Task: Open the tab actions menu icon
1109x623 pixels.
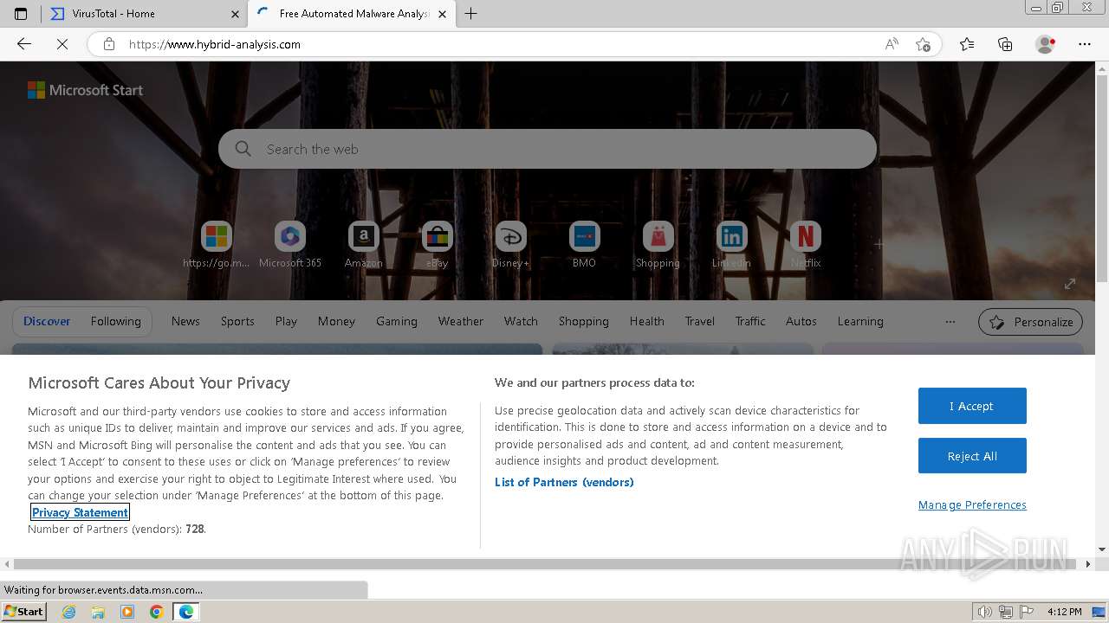Action: 21,14
